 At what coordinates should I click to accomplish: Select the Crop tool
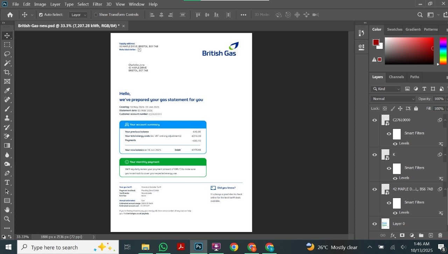pos(7,72)
